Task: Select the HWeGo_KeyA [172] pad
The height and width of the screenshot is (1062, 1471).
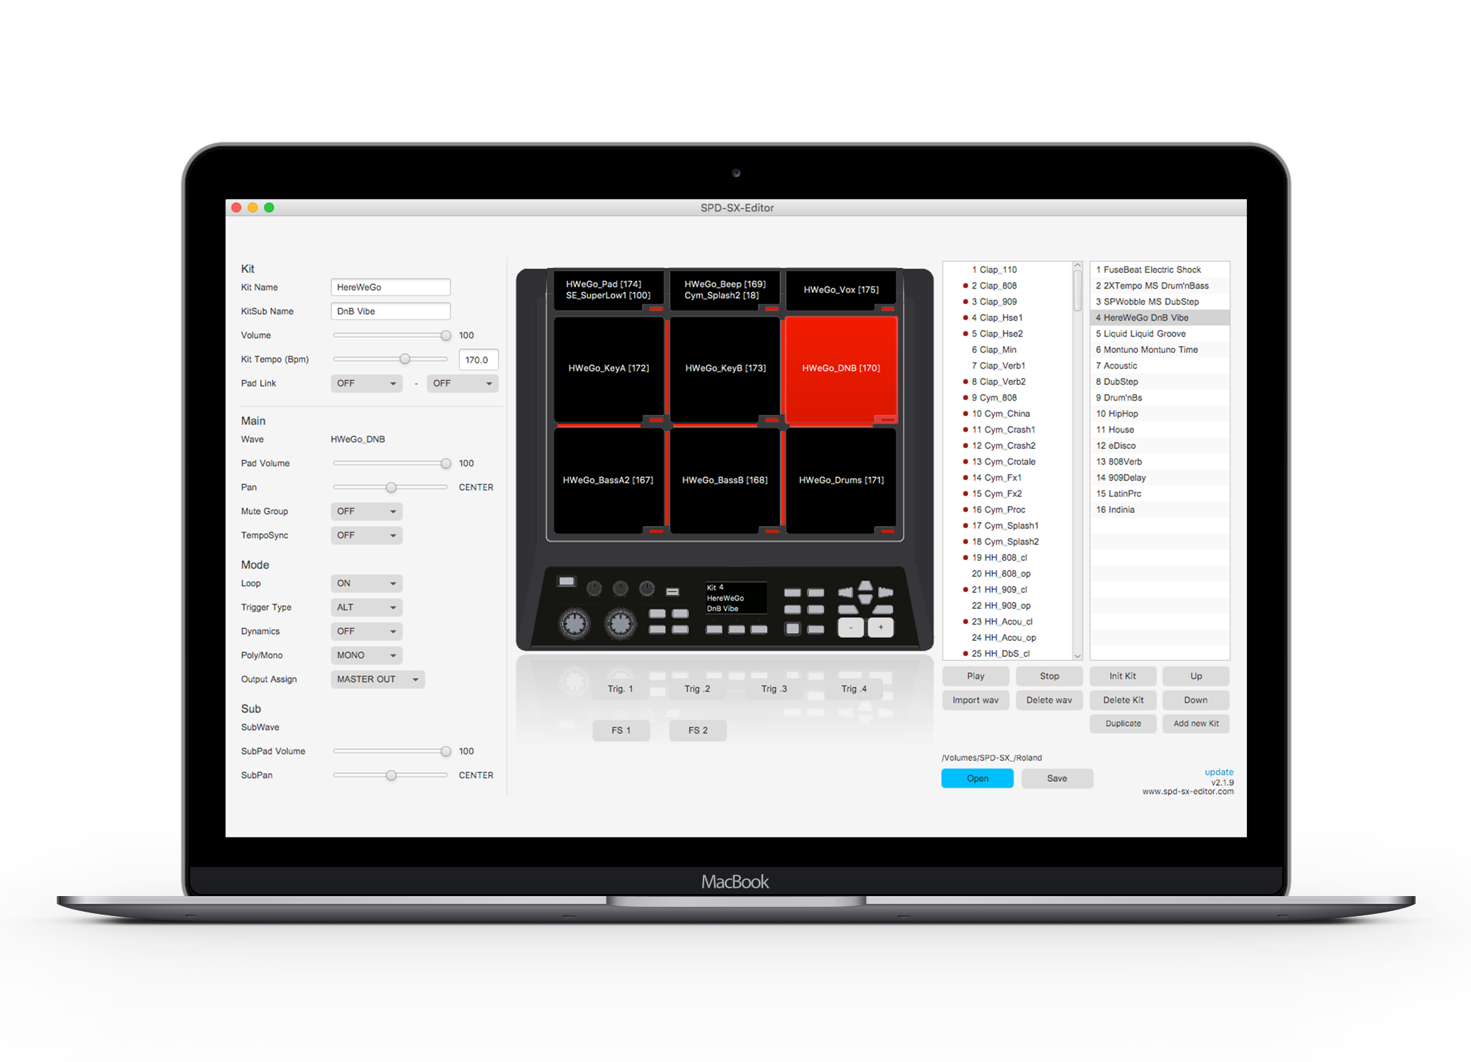Action: click(609, 369)
